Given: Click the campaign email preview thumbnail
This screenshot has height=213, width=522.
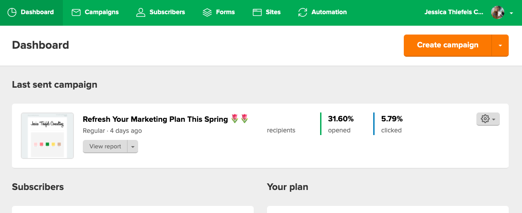Looking at the screenshot, I should click(47, 136).
